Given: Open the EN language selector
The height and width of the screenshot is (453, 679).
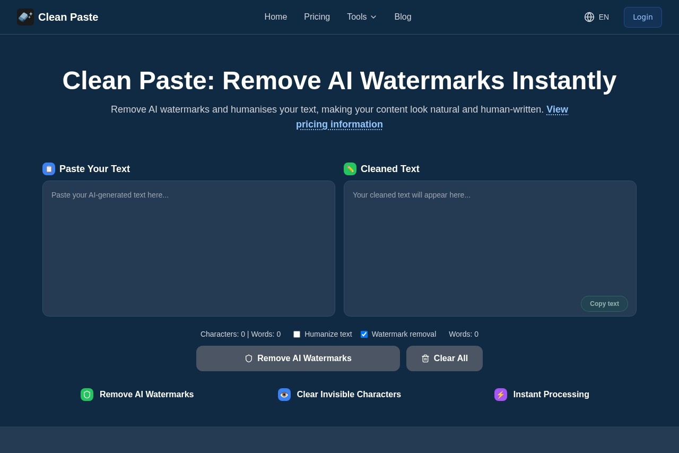Looking at the screenshot, I should pyautogui.click(x=596, y=17).
